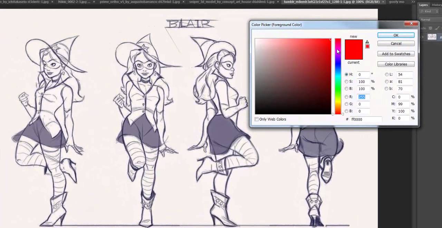
Task: Select the layer thumbnail in Layers panel
Action: [x=432, y=37]
